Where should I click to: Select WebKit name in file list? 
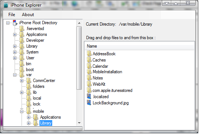tap(99, 84)
